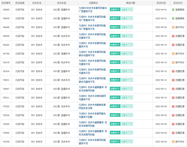
Task: Open the issue summary link for complaint 749539
Action: (x=92, y=19)
